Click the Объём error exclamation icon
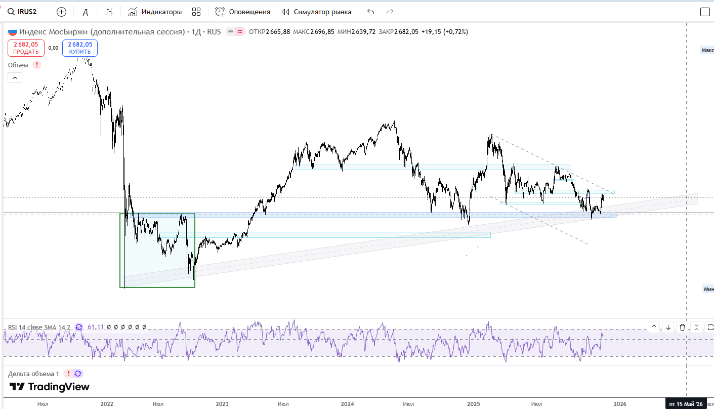The width and height of the screenshot is (714, 409). (37, 65)
